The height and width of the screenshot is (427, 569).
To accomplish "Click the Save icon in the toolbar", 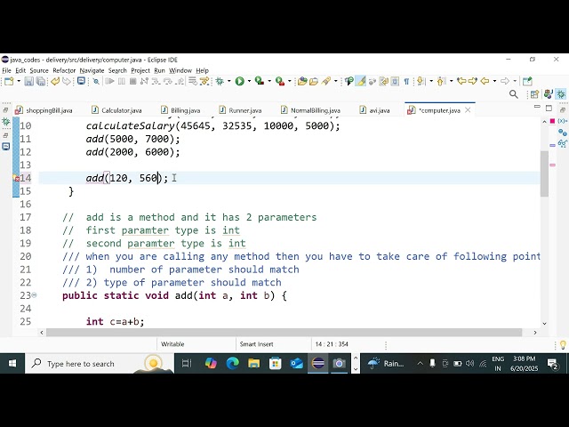I will pos(28,81).
